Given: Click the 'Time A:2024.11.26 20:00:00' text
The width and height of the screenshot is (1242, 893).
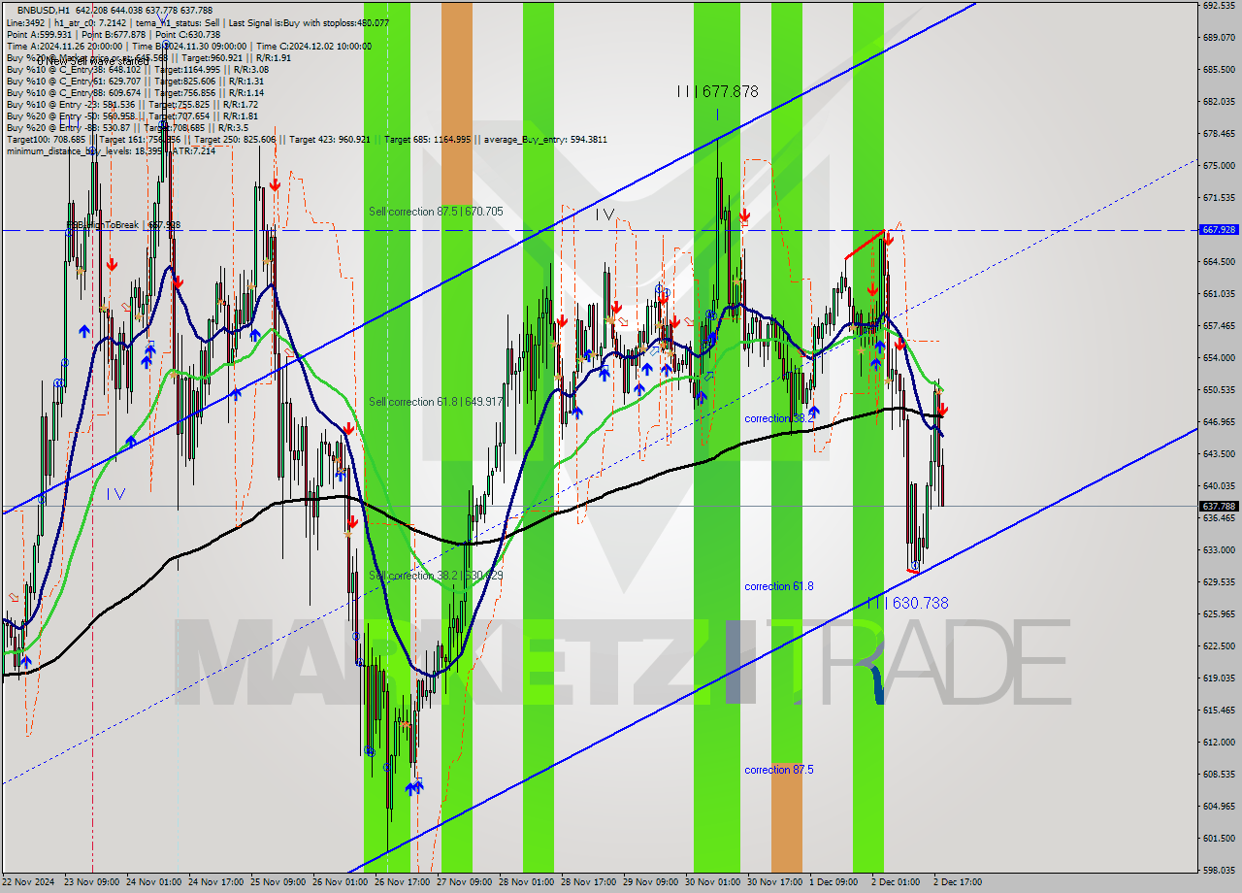Looking at the screenshot, I should pos(64,46).
